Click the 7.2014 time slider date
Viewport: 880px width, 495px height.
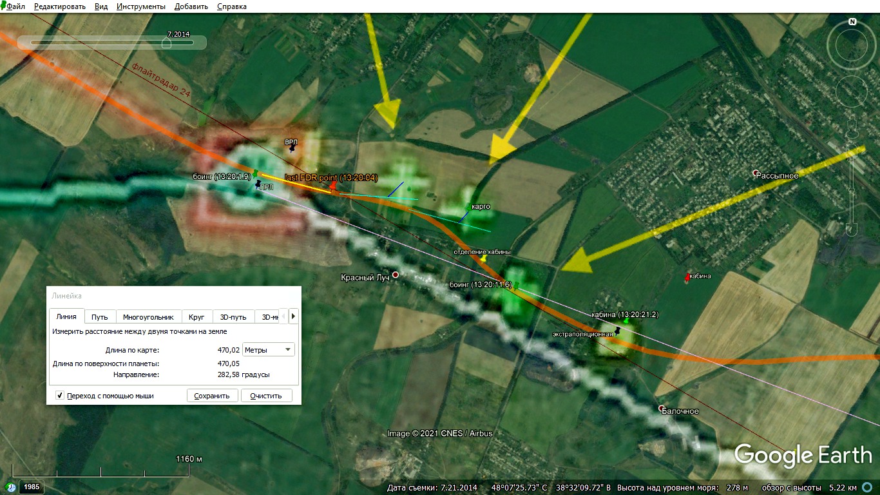tap(178, 34)
